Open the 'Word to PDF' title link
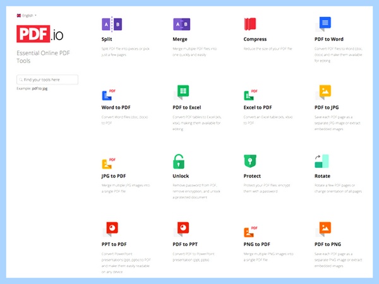The image size is (379, 284). click(116, 107)
